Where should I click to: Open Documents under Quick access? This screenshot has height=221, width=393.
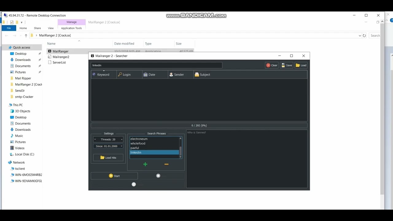point(23,66)
